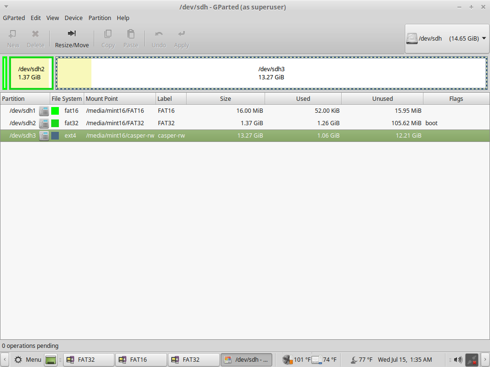Click the Copy partition toolbar icon

coord(108,34)
